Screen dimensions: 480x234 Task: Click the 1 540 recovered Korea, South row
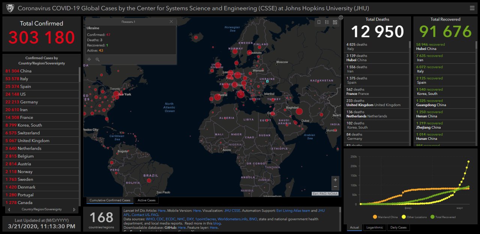[445, 91]
